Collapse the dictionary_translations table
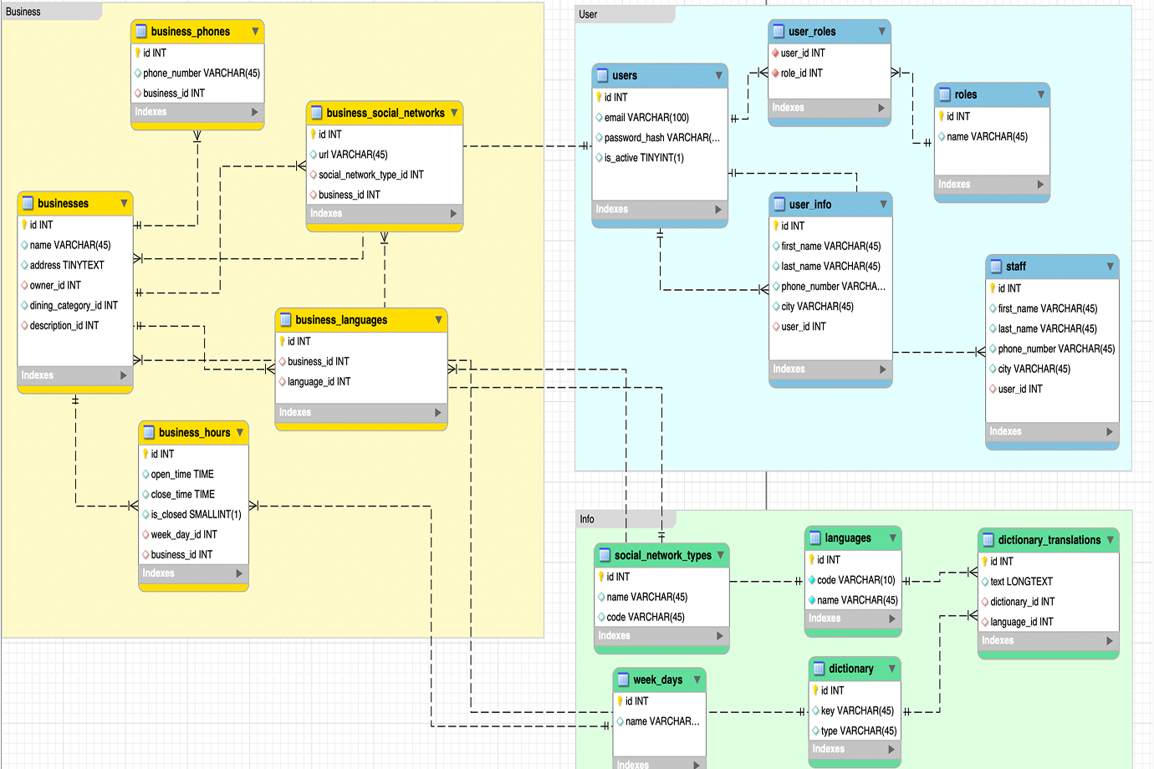This screenshot has width=1154, height=769. click(1110, 540)
